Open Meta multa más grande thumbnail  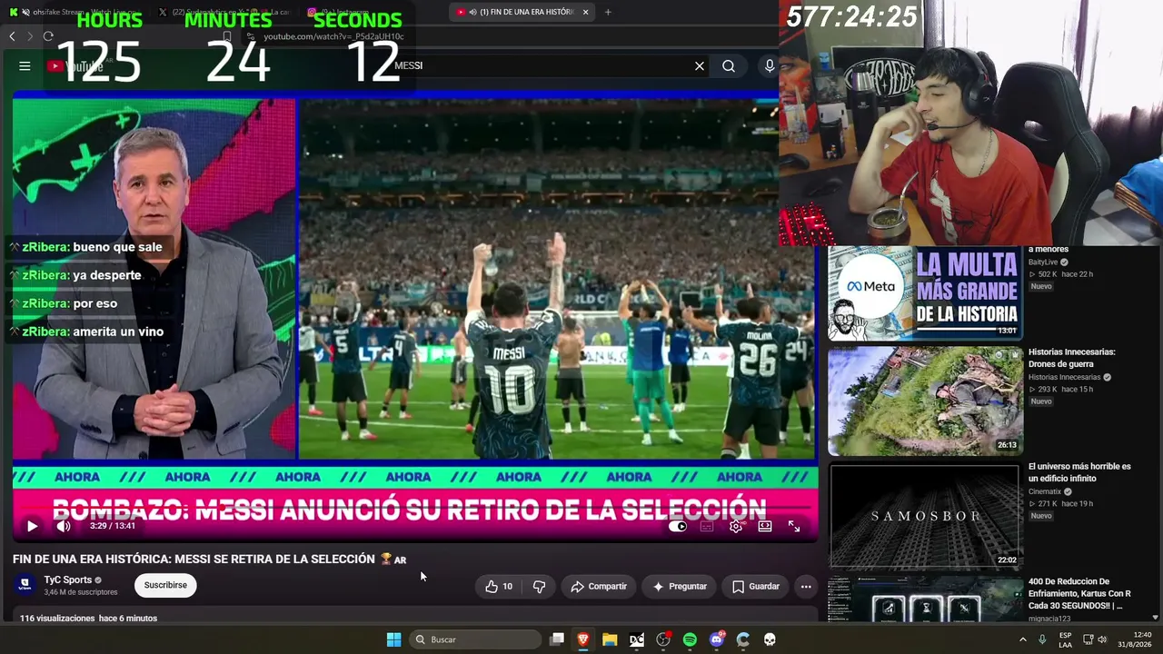[925, 292]
